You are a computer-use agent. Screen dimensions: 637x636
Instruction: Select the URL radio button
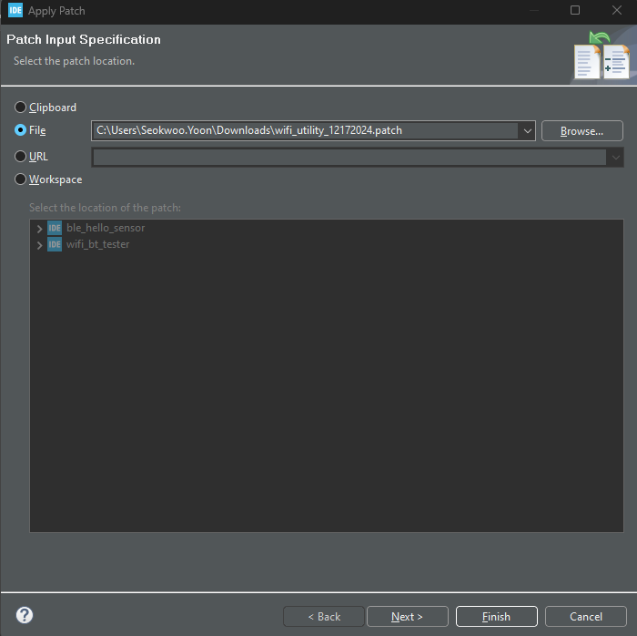point(20,157)
